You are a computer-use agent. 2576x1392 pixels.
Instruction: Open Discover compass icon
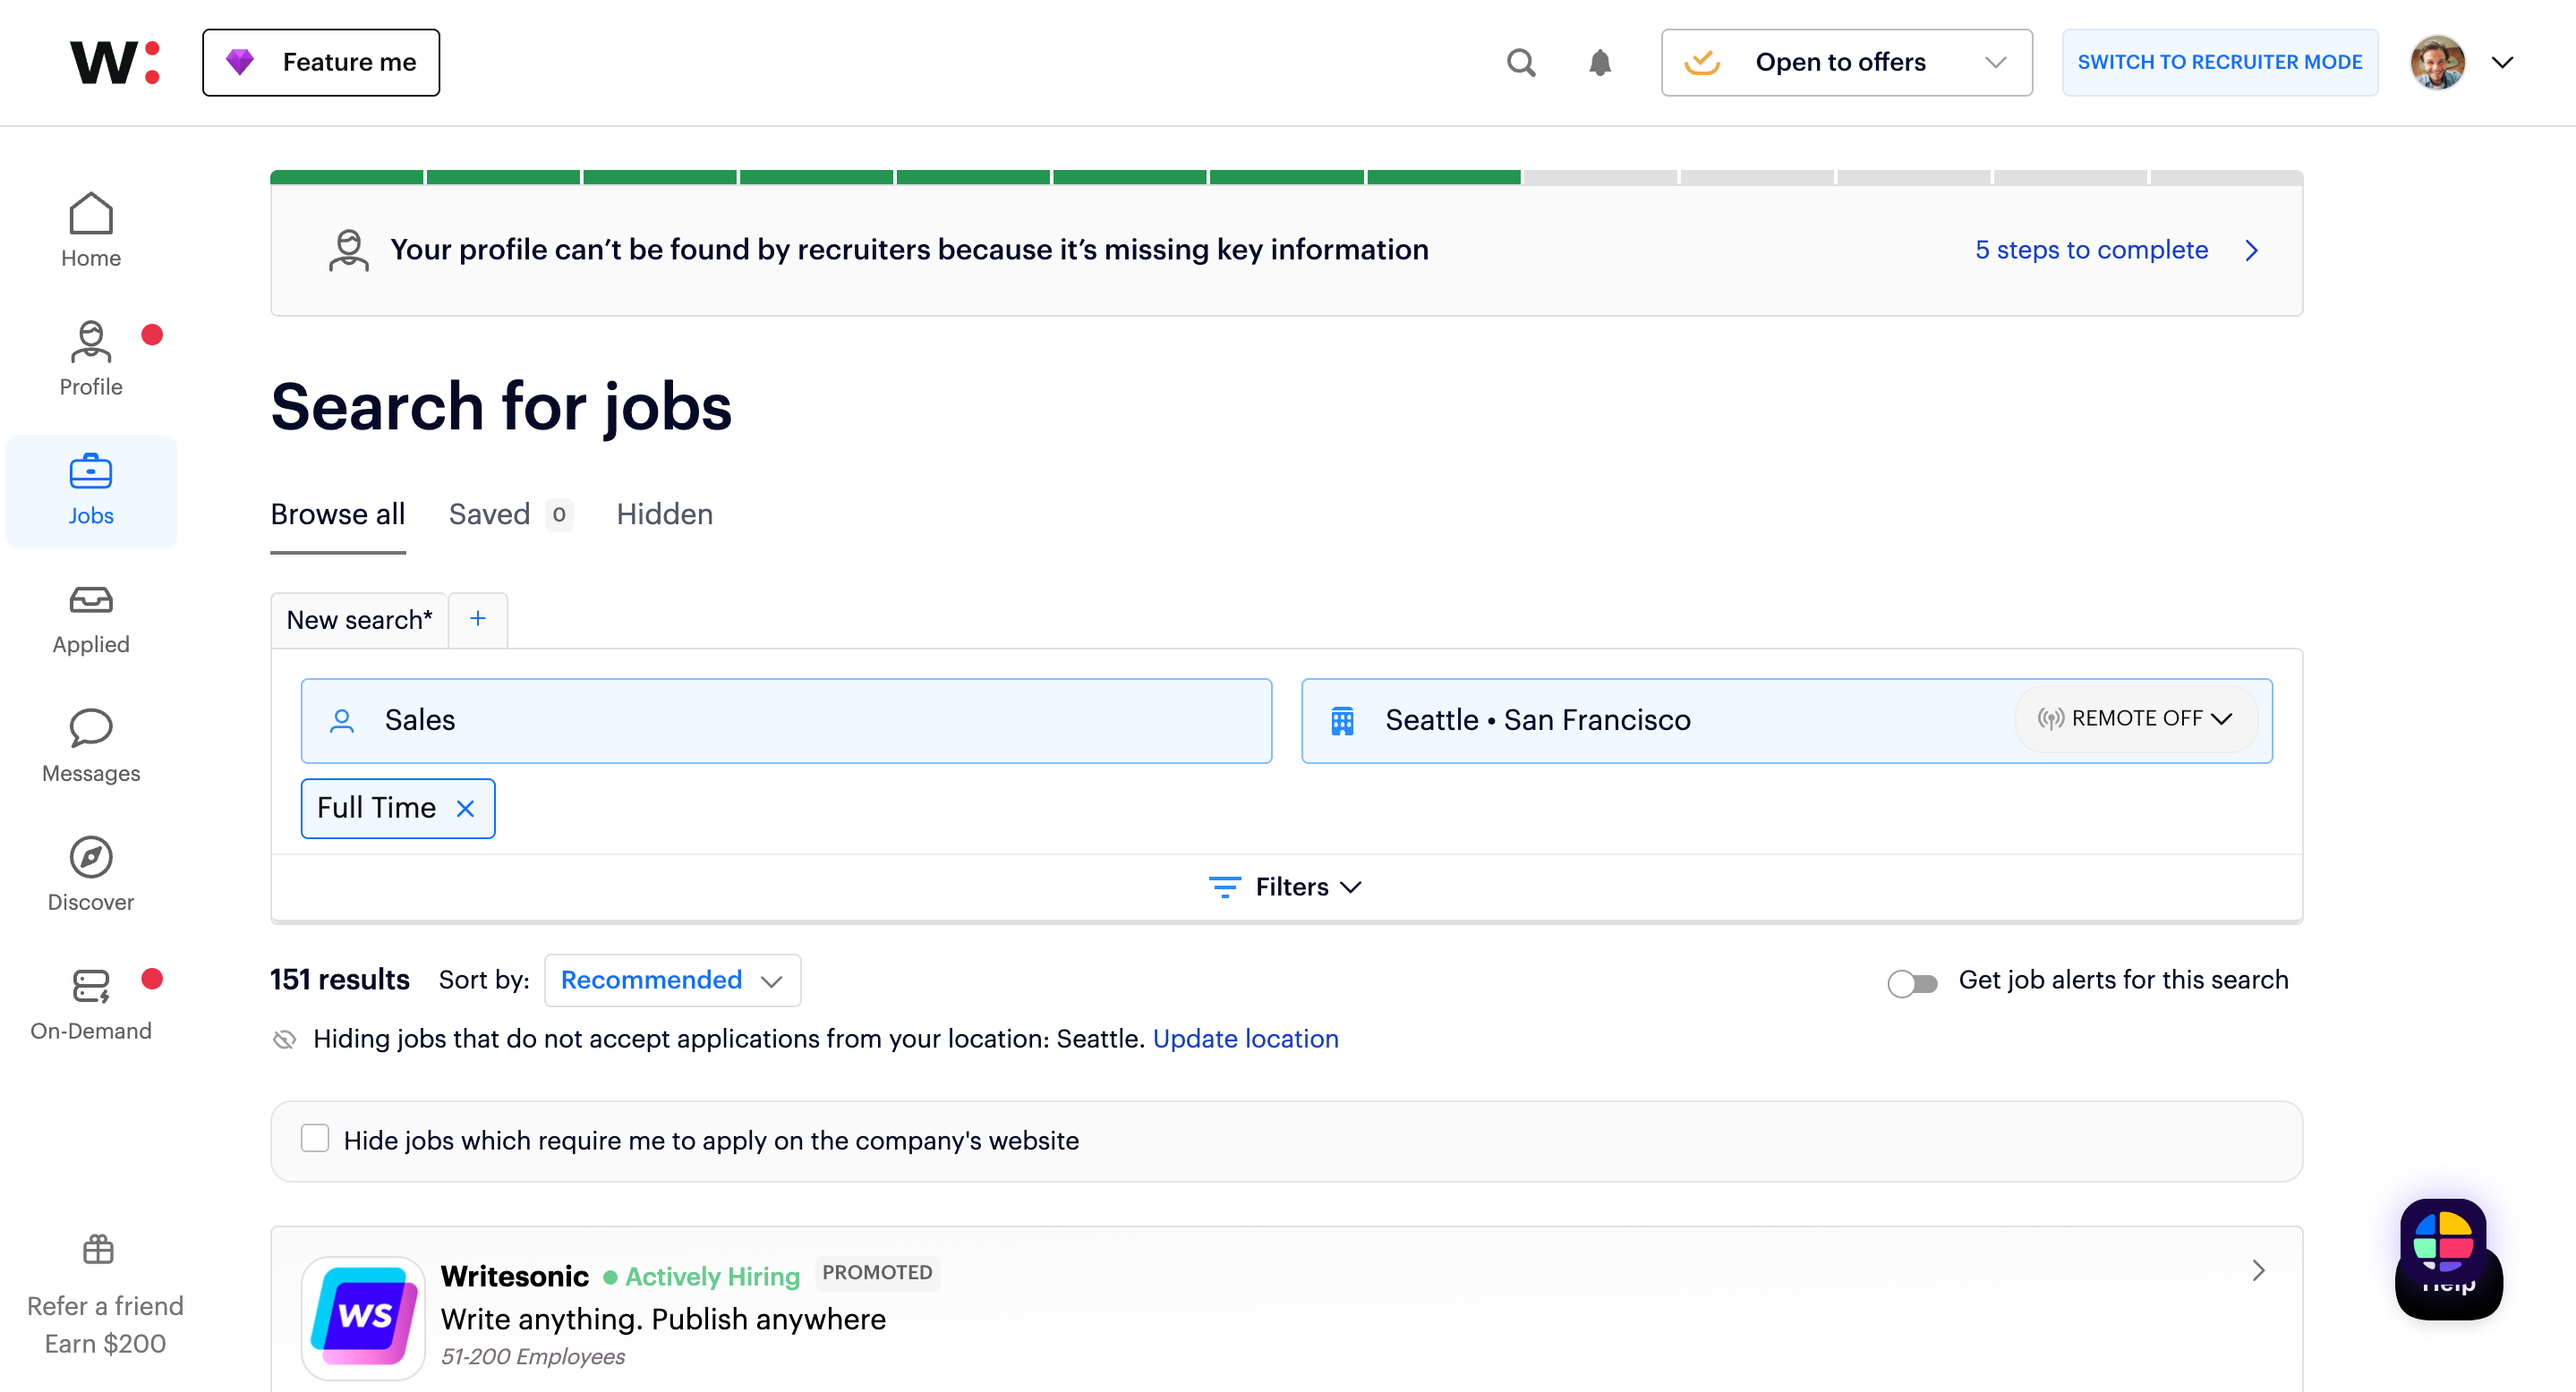(x=90, y=857)
